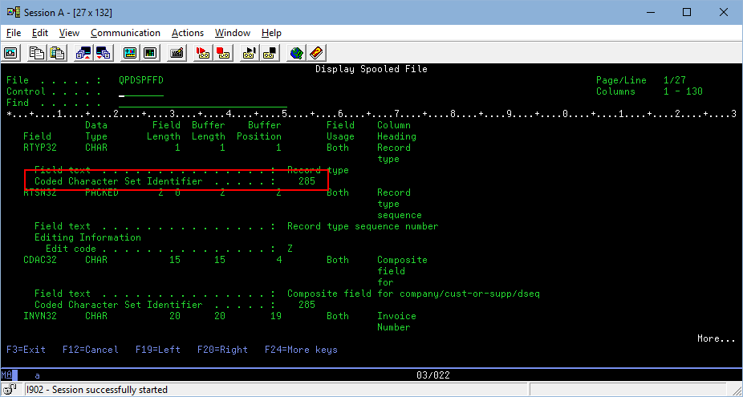Image resolution: width=743 pixels, height=397 pixels.
Task: Click the globe support icon
Action: [296, 53]
